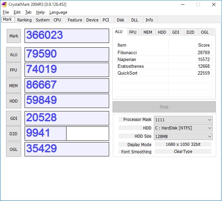Run the FPU benchmark button
This screenshot has height=201, width=222.
click(x=14, y=70)
